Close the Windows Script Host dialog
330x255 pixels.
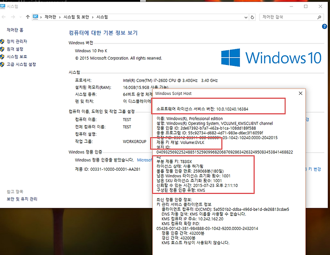301,93
